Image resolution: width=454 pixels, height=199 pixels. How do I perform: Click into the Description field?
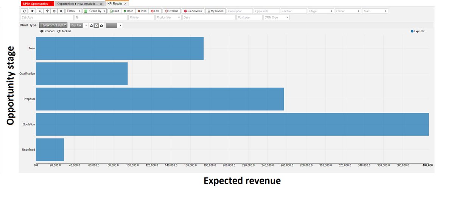pos(240,11)
